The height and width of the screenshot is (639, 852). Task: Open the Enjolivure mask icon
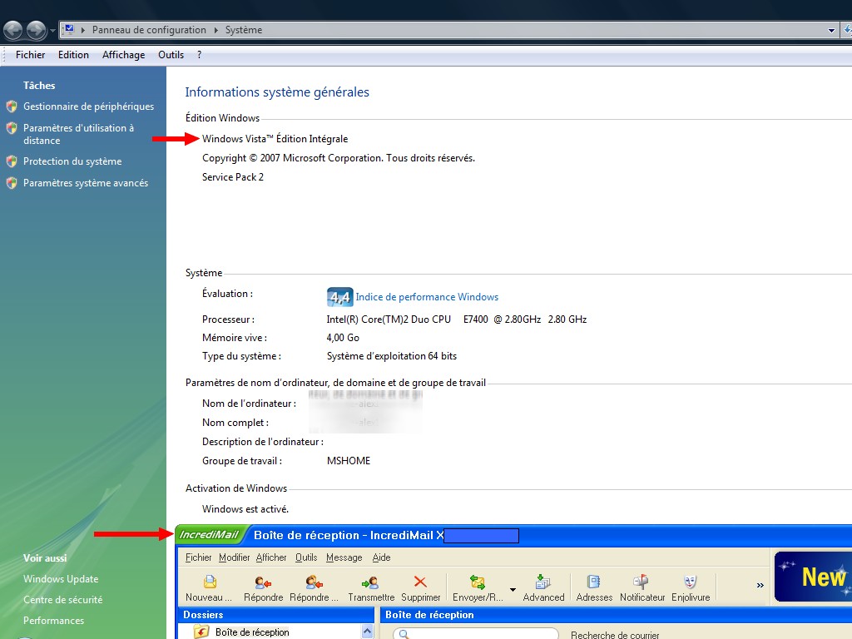tap(690, 583)
